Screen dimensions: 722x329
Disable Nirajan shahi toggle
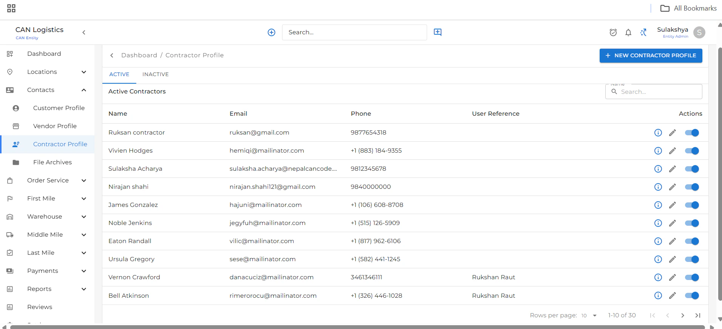coord(692,187)
